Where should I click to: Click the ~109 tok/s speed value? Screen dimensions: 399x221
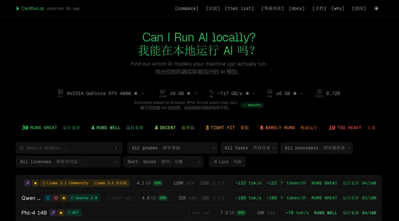pos(248,198)
